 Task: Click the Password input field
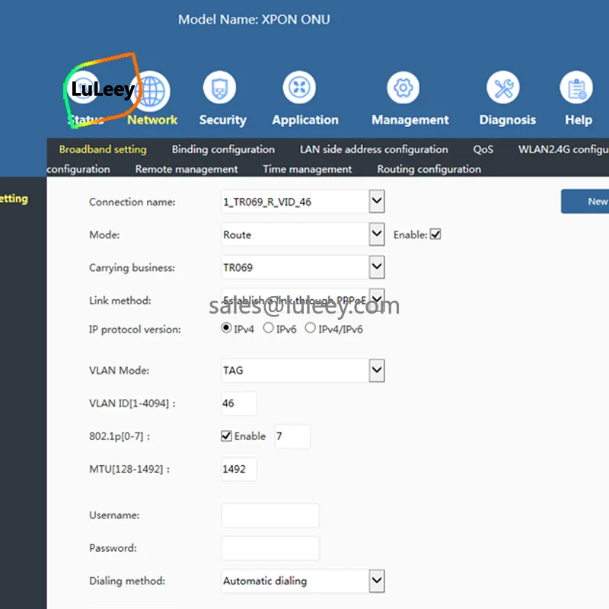(x=270, y=548)
